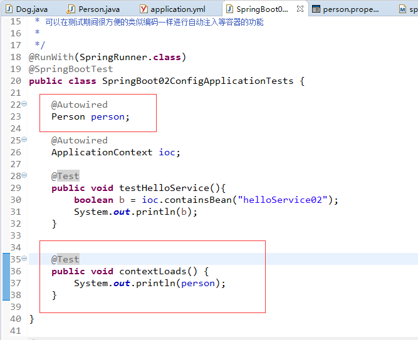Screen dimensions: 418x340
Task: Click the "helloService02" string literal
Action: (283, 200)
